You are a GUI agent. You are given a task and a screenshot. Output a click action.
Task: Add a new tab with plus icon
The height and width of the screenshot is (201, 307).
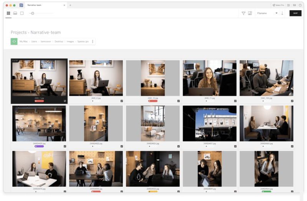(x=70, y=5)
